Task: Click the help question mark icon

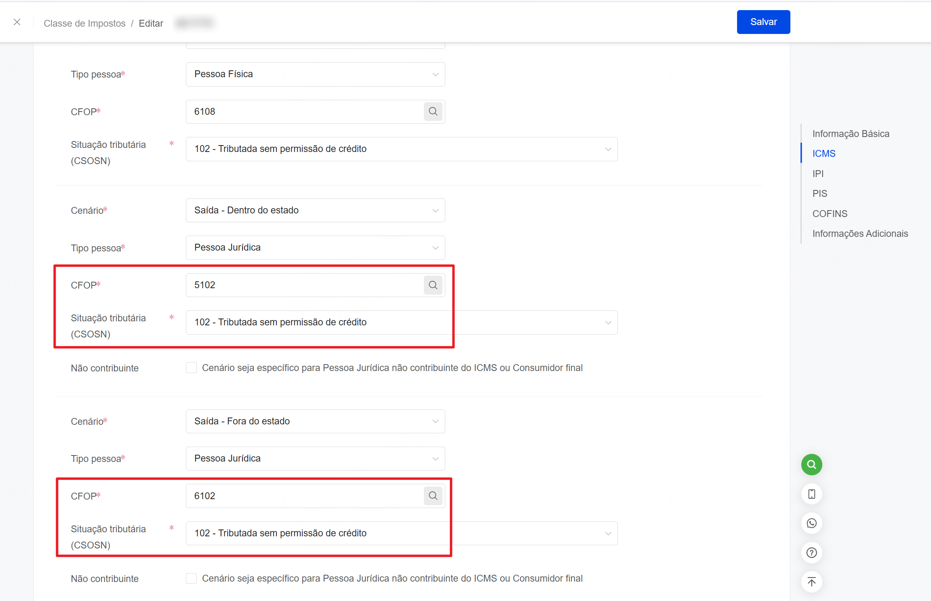Action: click(x=811, y=552)
